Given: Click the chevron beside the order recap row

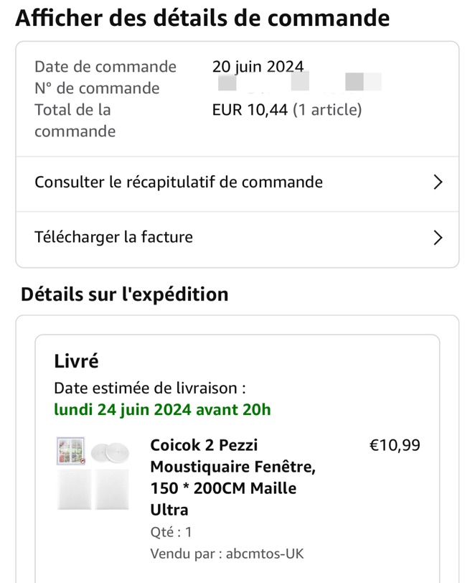Looking at the screenshot, I should tap(438, 182).
